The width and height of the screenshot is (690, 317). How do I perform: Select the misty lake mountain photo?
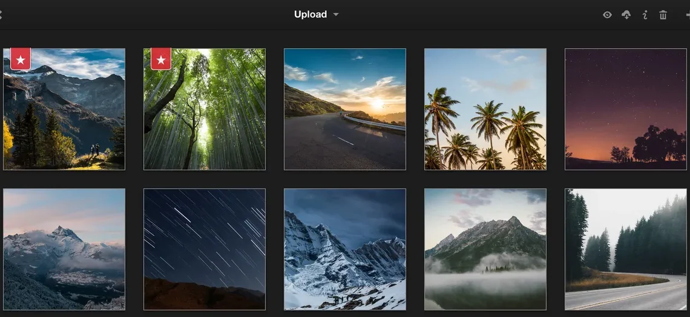[485, 249]
